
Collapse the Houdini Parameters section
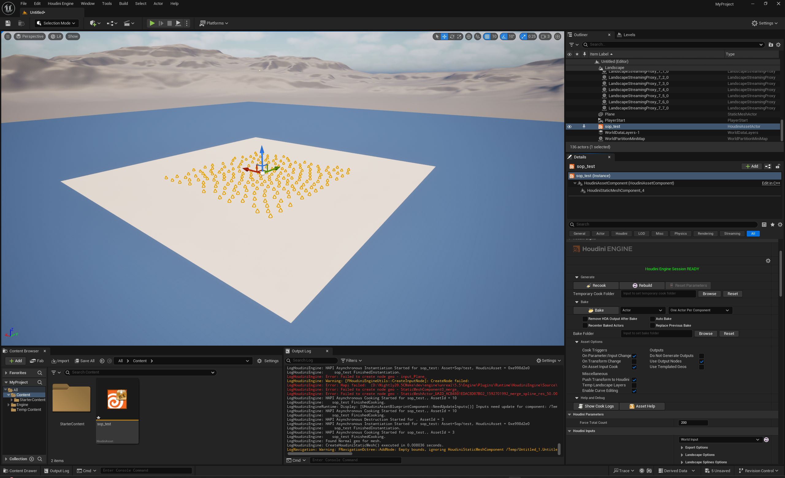point(570,415)
